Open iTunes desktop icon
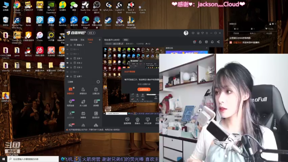This screenshot has width=288, height=162. pos(40,36)
